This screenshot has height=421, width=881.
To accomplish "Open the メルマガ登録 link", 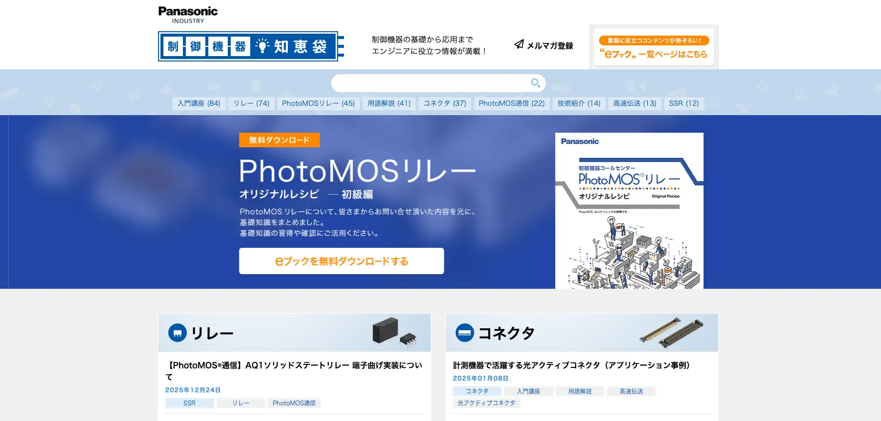I will coord(550,45).
